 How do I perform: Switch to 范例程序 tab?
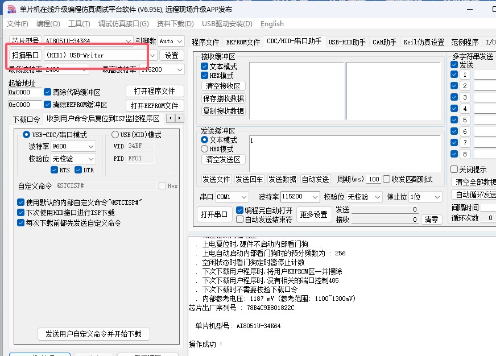[465, 42]
